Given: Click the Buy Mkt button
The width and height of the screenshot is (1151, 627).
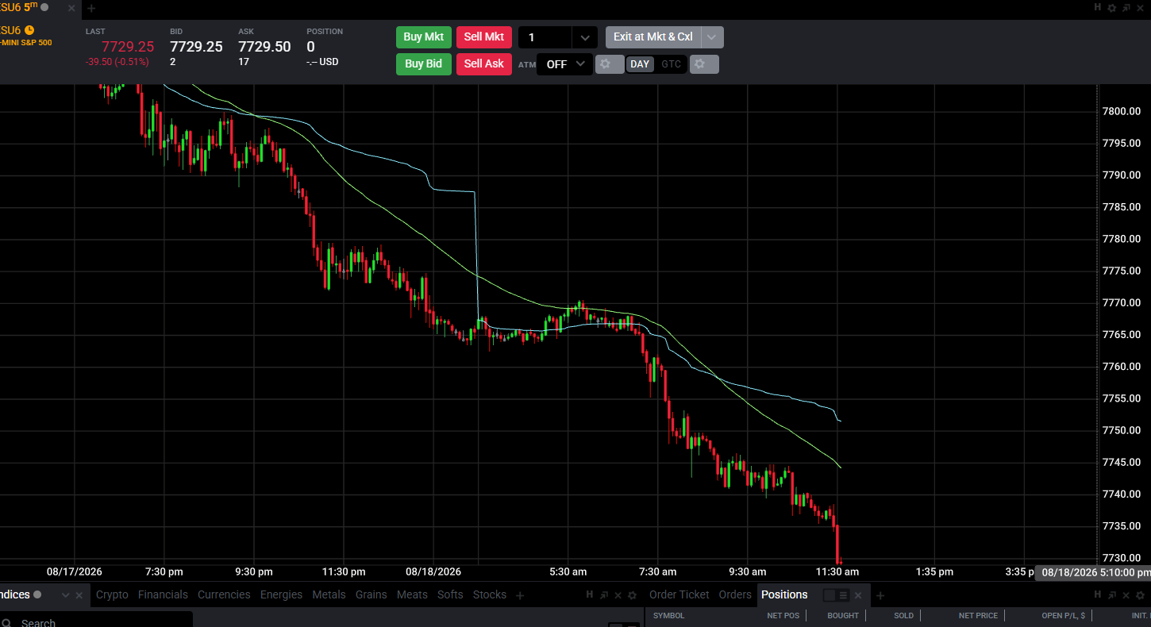Looking at the screenshot, I should [x=424, y=37].
